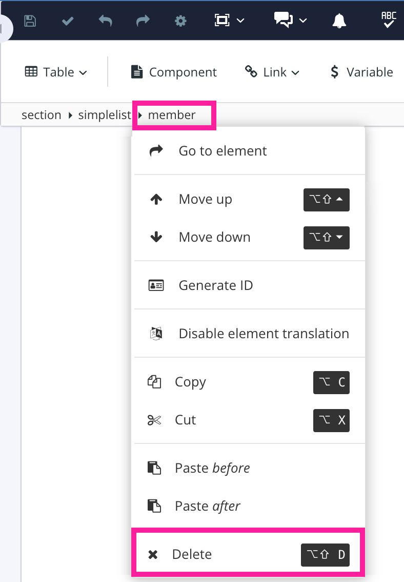
Task: Open settings via the gear icon
Action: tap(180, 21)
